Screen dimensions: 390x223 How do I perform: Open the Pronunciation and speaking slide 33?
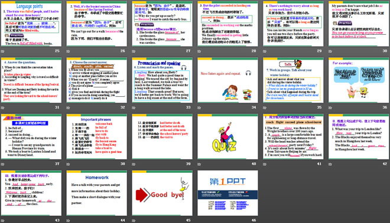pos(162,80)
